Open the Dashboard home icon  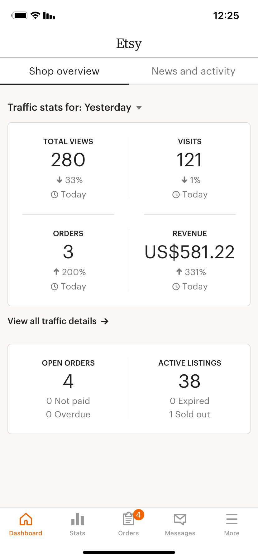tap(26, 519)
